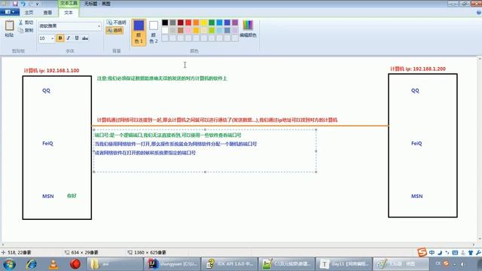Click the text '计算机 ip: 192.168.1.100' label
482x271 pixels.
tap(51, 71)
